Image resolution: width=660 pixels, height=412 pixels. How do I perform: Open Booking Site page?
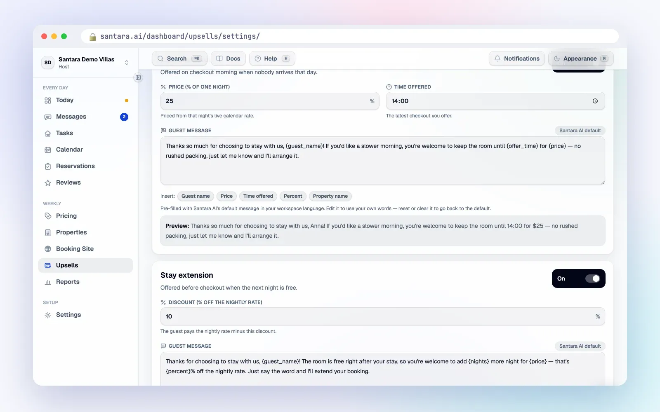pyautogui.click(x=85, y=249)
